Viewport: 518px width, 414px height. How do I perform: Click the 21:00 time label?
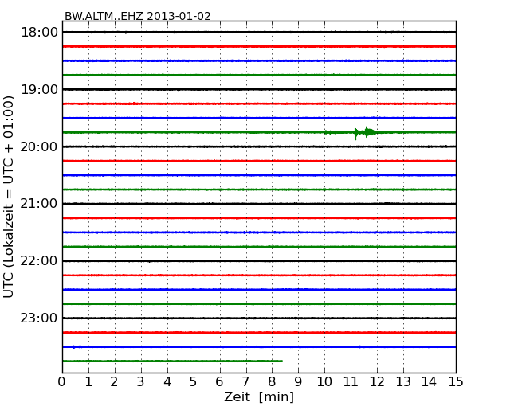39,204
